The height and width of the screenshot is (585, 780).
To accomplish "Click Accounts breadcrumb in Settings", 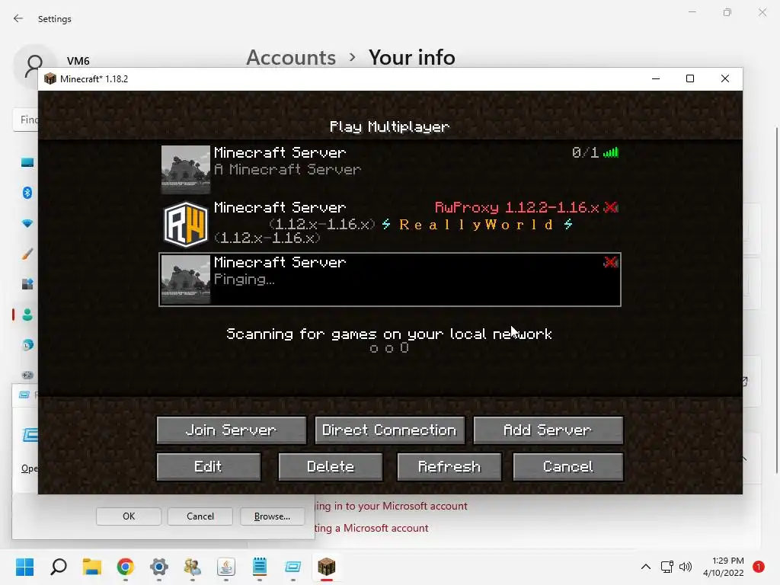I will click(291, 58).
